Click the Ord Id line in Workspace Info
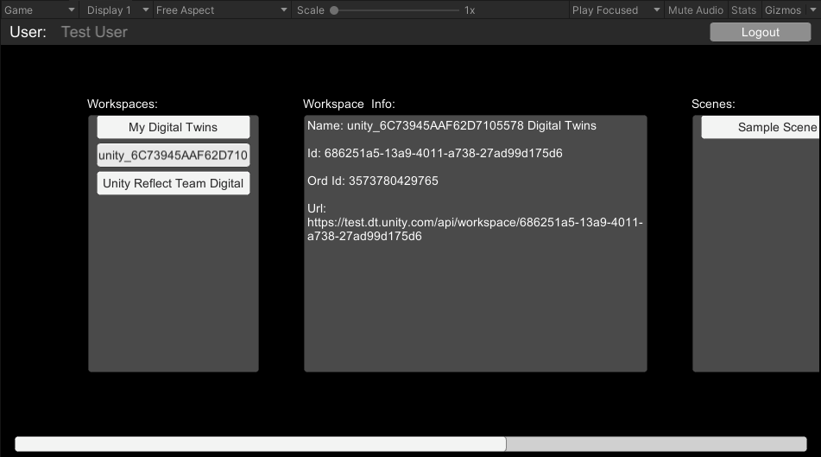Image resolution: width=821 pixels, height=457 pixels. pos(373,181)
